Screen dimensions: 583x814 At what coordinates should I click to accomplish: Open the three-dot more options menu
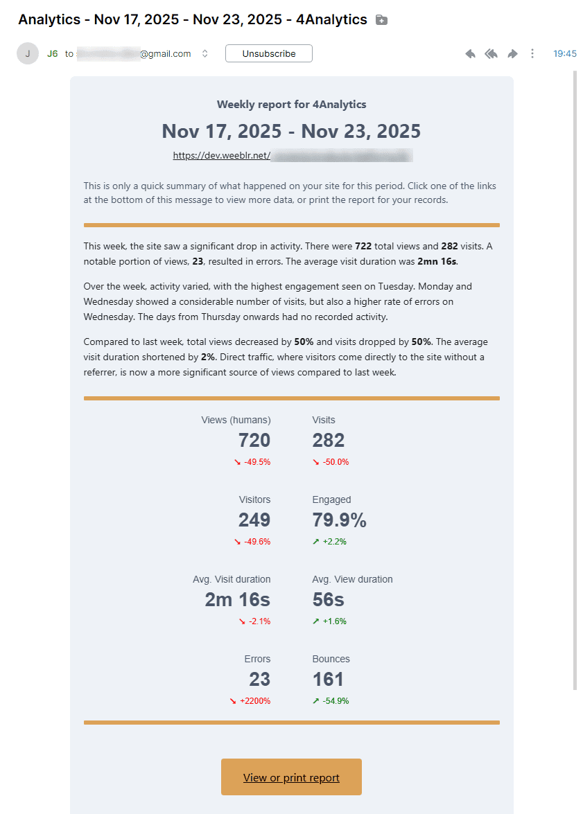pos(532,53)
